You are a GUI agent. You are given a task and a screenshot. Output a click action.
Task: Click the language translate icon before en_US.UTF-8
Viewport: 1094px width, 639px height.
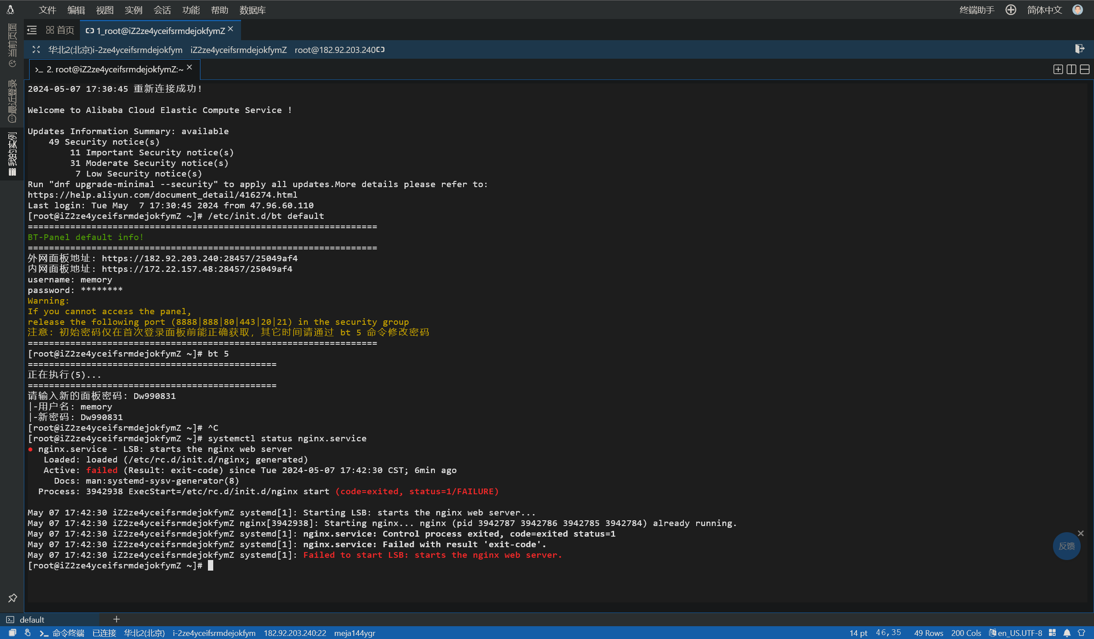(x=992, y=633)
